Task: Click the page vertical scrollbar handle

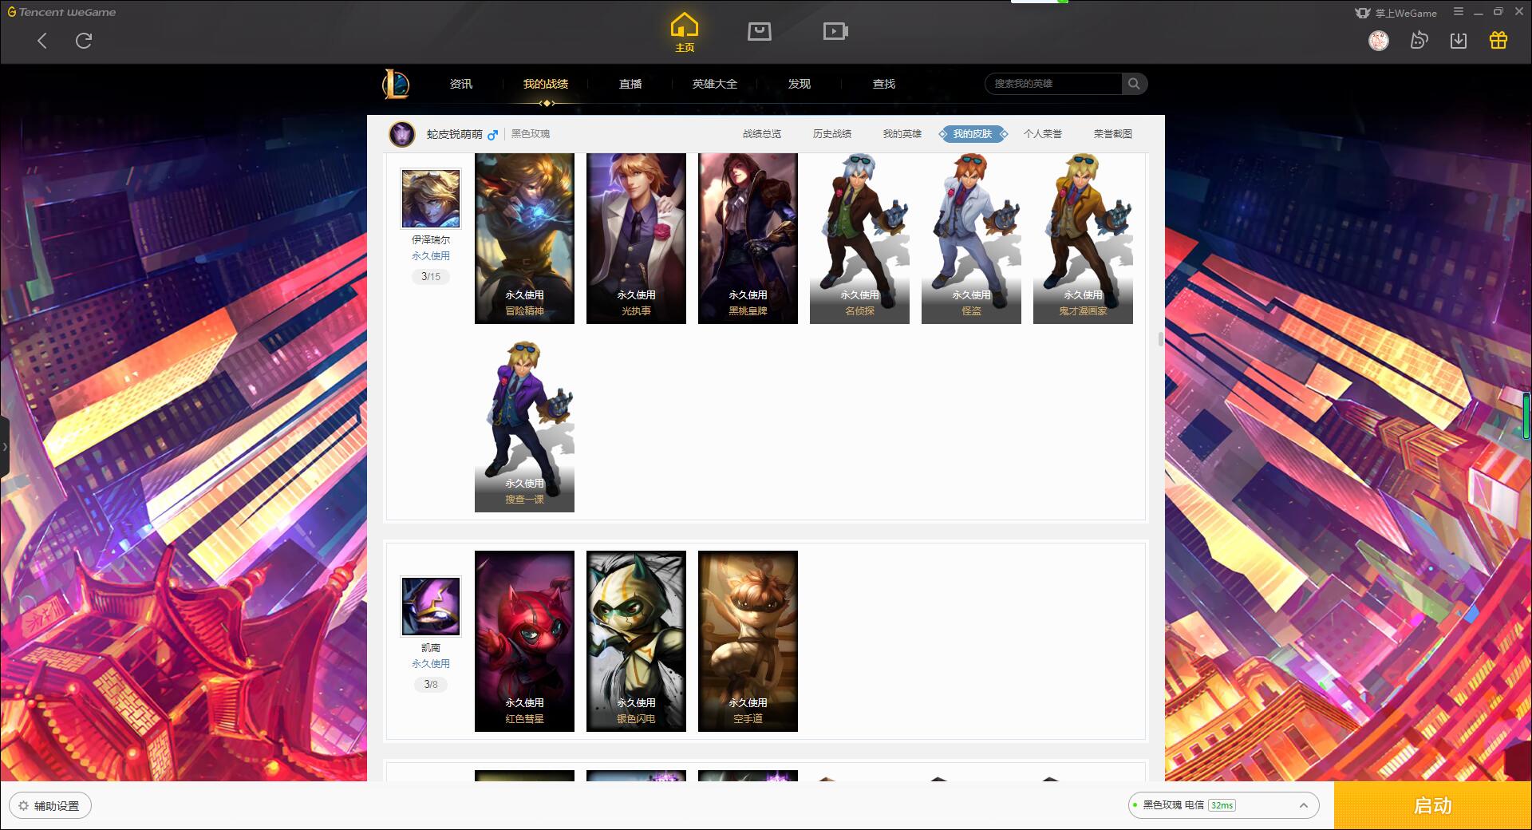Action: pyautogui.click(x=1161, y=339)
